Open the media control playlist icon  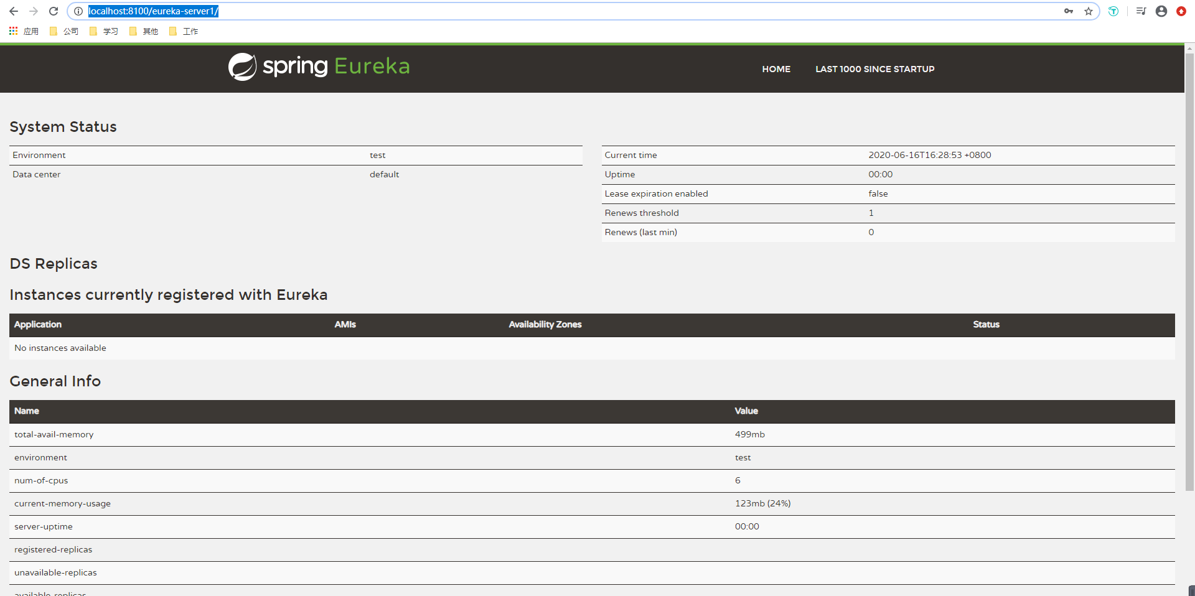click(x=1141, y=11)
